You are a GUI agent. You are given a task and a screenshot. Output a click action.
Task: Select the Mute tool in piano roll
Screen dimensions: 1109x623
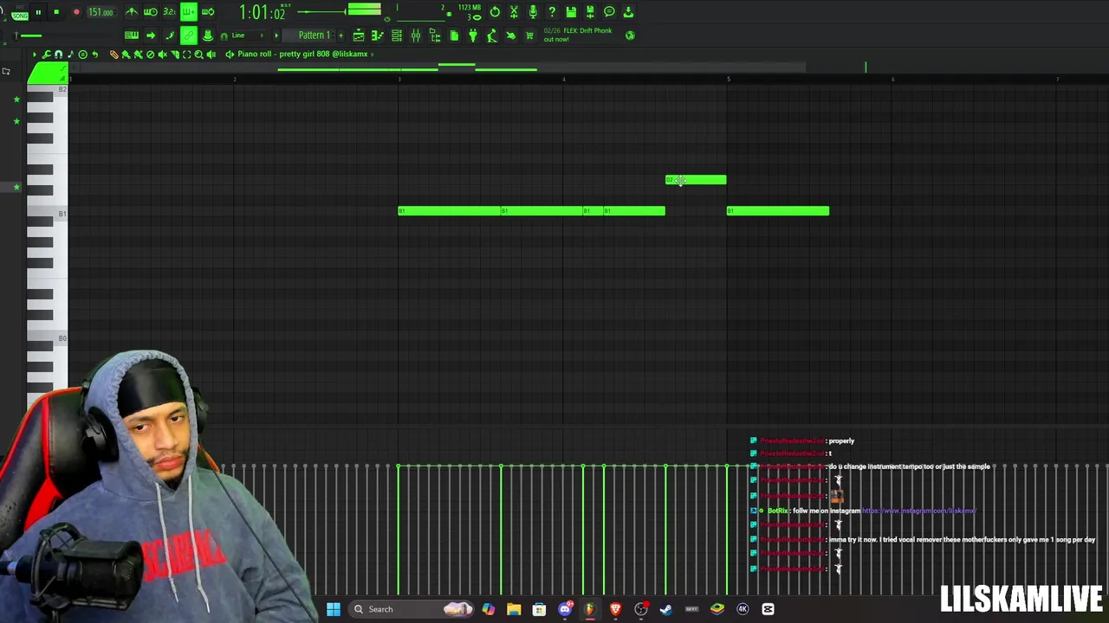pos(162,54)
